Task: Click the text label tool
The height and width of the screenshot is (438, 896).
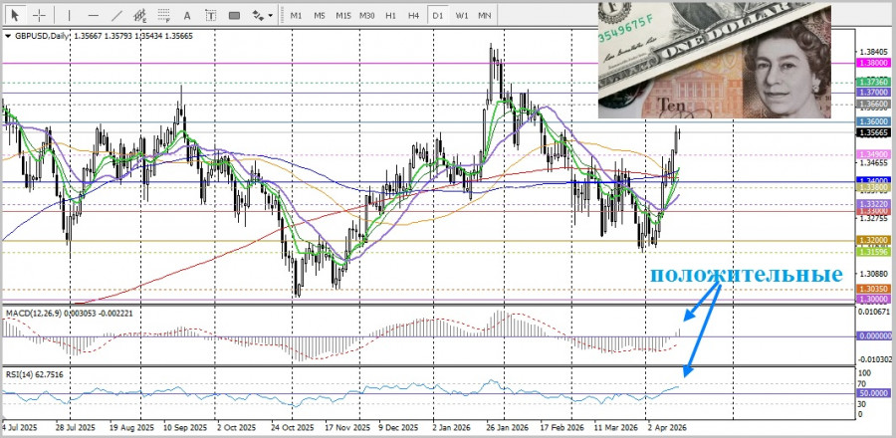Action: click(x=210, y=15)
